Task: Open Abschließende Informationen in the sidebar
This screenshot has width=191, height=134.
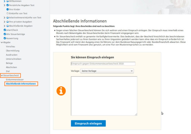Action: 21,84
